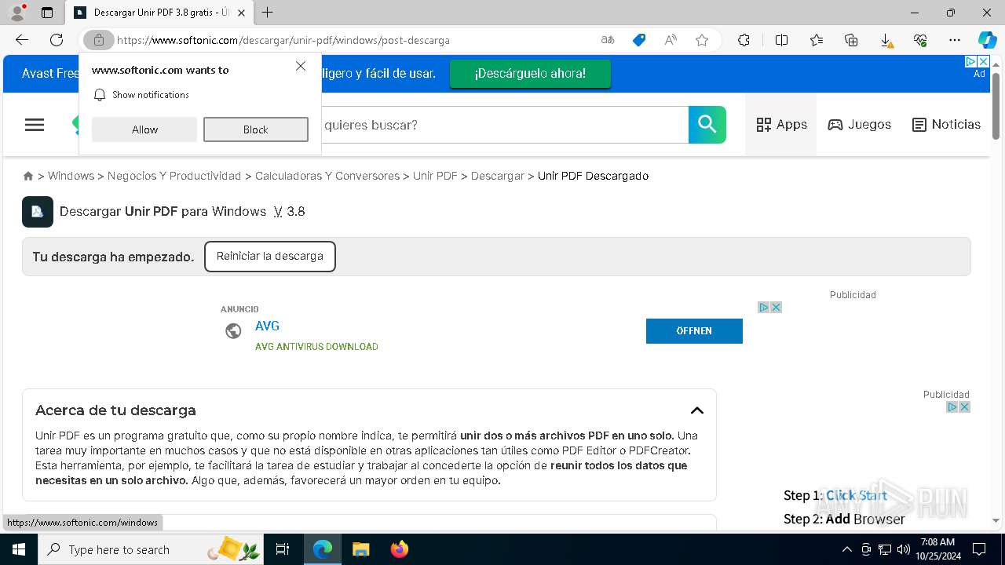The height and width of the screenshot is (565, 1005).
Task: Open the downloads panel
Action: coord(886,40)
